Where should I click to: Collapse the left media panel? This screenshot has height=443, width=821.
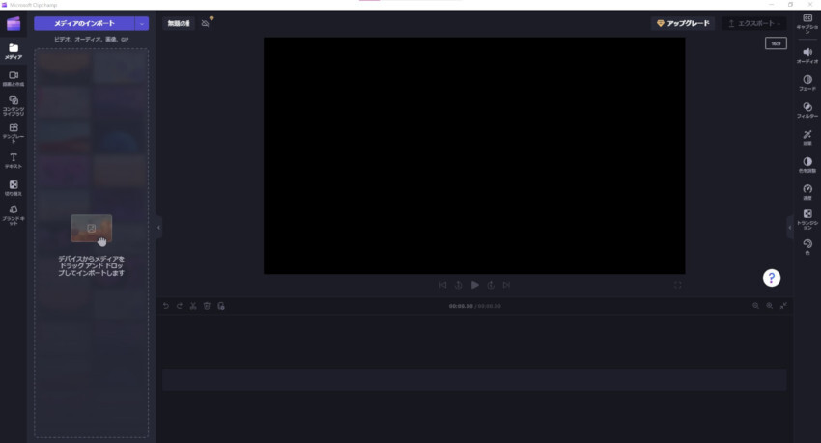pyautogui.click(x=158, y=229)
